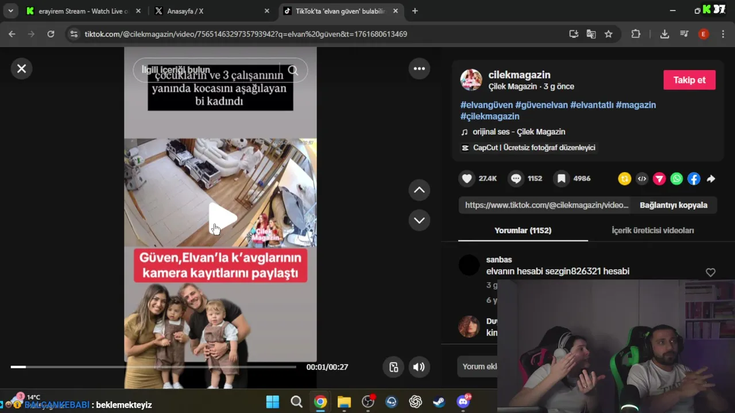Go to previous video with up chevron
Screen dimensions: 735x413
point(419,190)
